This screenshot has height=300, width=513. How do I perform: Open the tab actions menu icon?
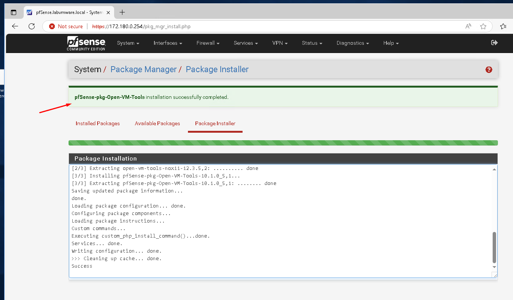[14, 12]
